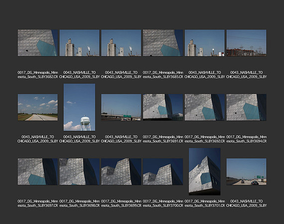Select silo thumbnail showing white storage tank
The image size is (284, 224).
point(204,43)
